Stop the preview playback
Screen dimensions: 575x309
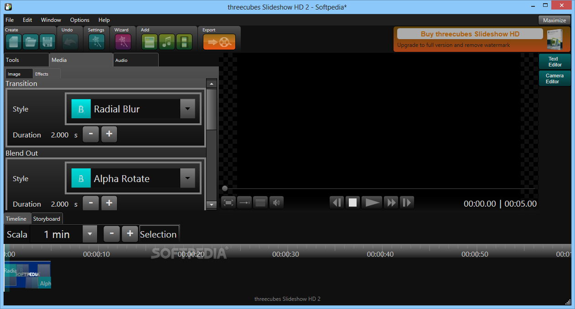tap(352, 203)
